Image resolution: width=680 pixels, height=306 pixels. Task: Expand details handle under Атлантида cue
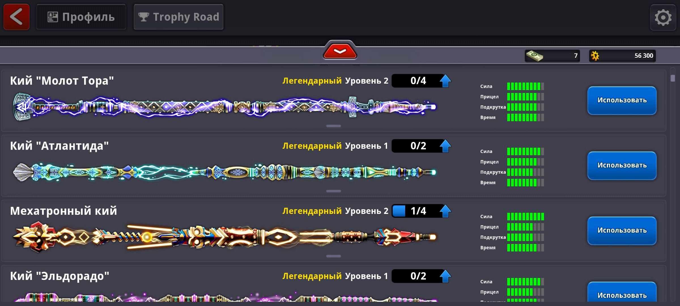pyautogui.click(x=333, y=191)
